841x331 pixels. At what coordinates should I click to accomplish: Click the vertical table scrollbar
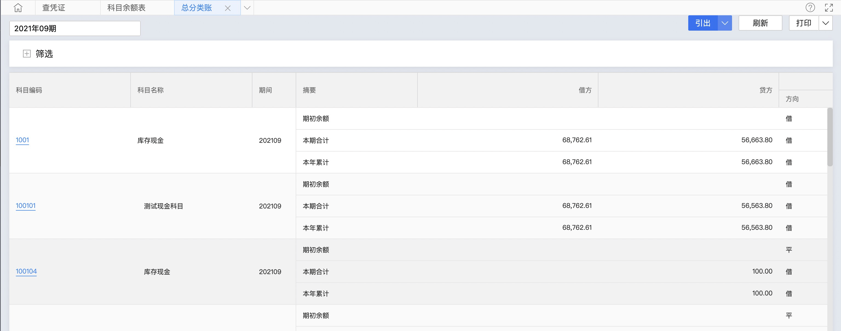[830, 137]
